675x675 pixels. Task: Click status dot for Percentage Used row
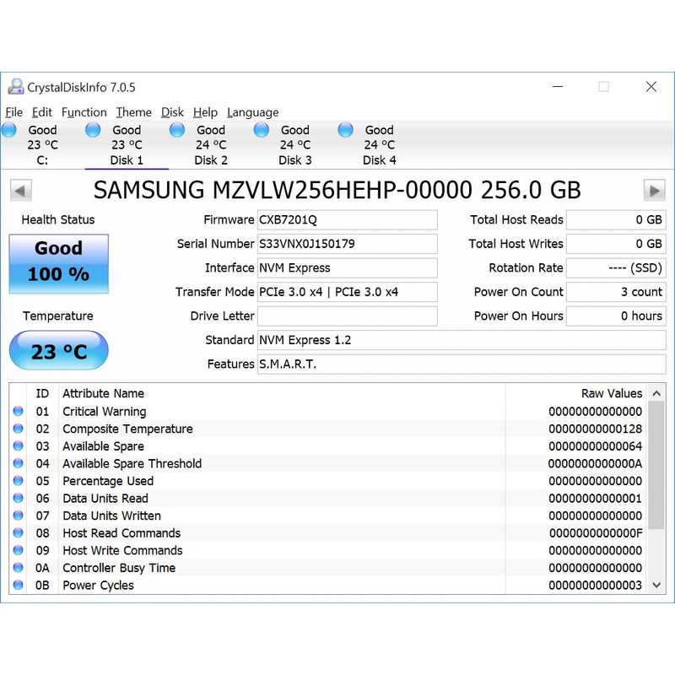[x=18, y=480]
